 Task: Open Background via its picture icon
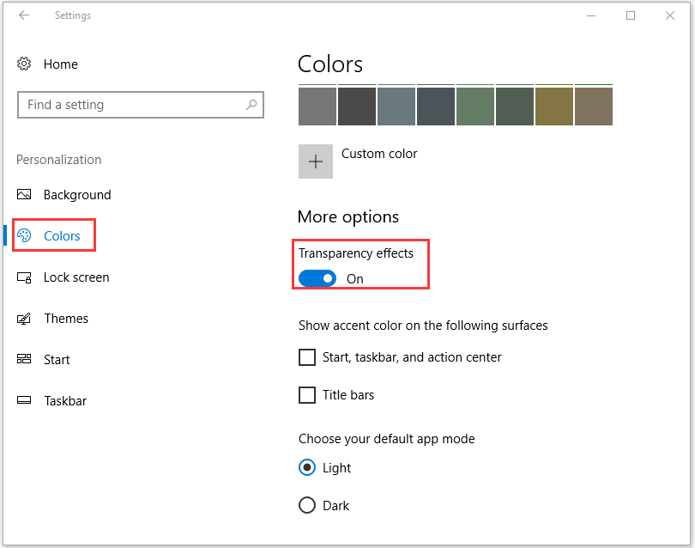click(x=24, y=194)
